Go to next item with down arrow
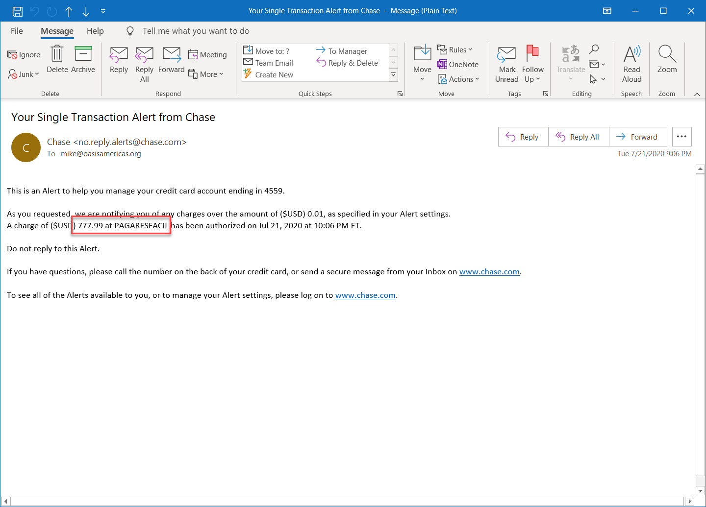 (86, 11)
